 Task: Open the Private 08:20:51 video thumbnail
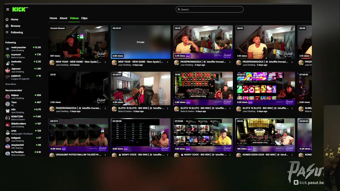click(x=141, y=42)
